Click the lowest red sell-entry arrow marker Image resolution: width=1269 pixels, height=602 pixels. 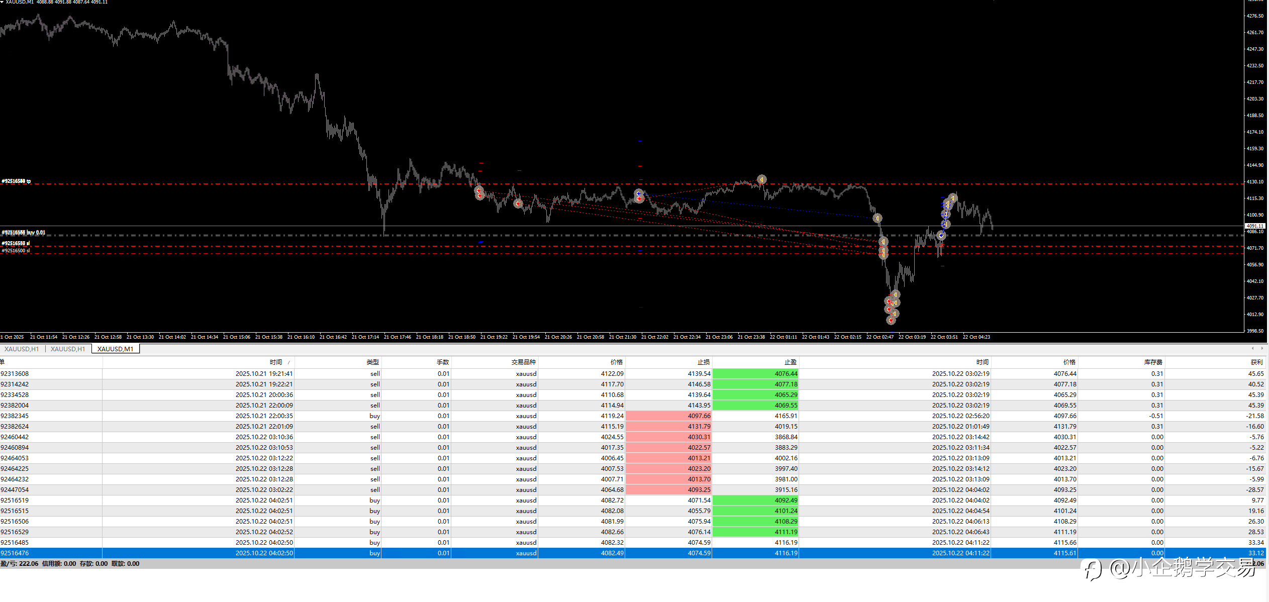click(x=891, y=320)
